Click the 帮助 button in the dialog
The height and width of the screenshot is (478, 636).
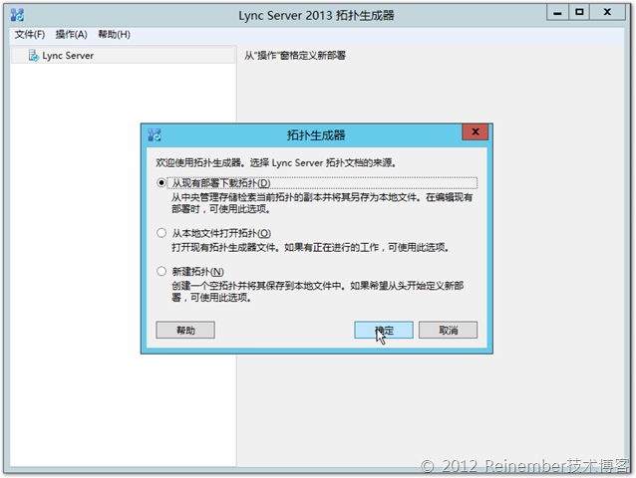(x=185, y=331)
